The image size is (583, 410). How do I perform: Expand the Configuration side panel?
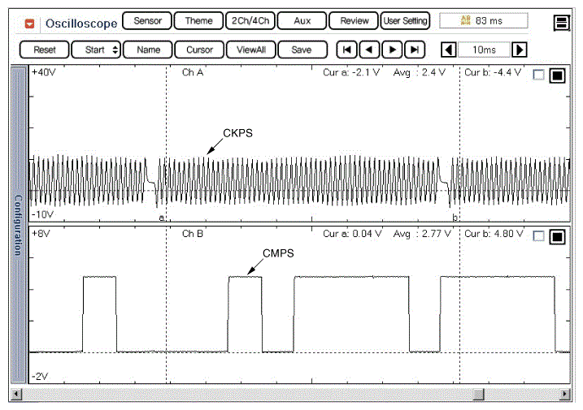18,225
